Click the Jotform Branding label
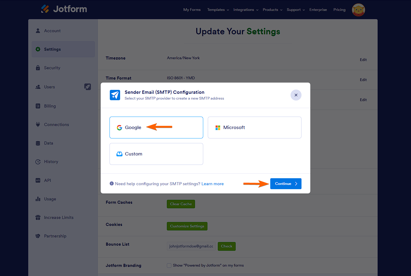 click(123, 265)
